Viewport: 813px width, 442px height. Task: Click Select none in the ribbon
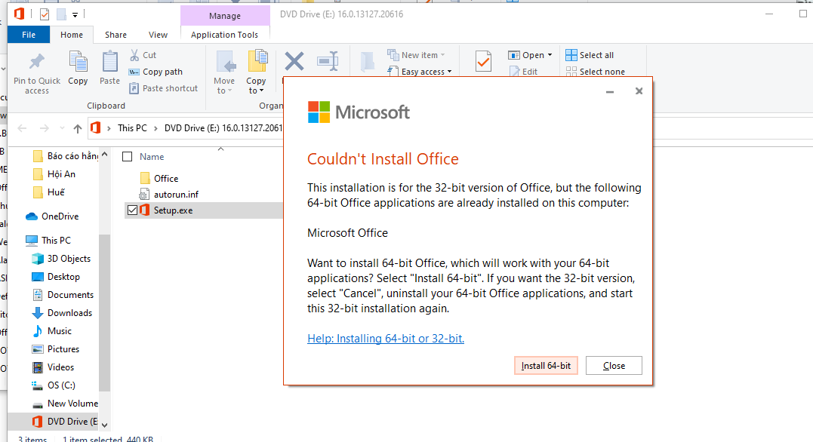(x=596, y=72)
